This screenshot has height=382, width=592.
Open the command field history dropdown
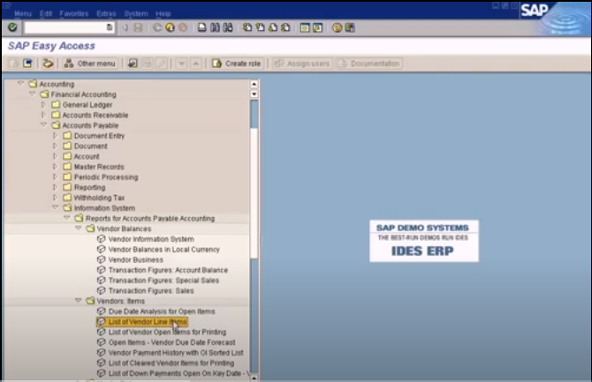pos(110,27)
